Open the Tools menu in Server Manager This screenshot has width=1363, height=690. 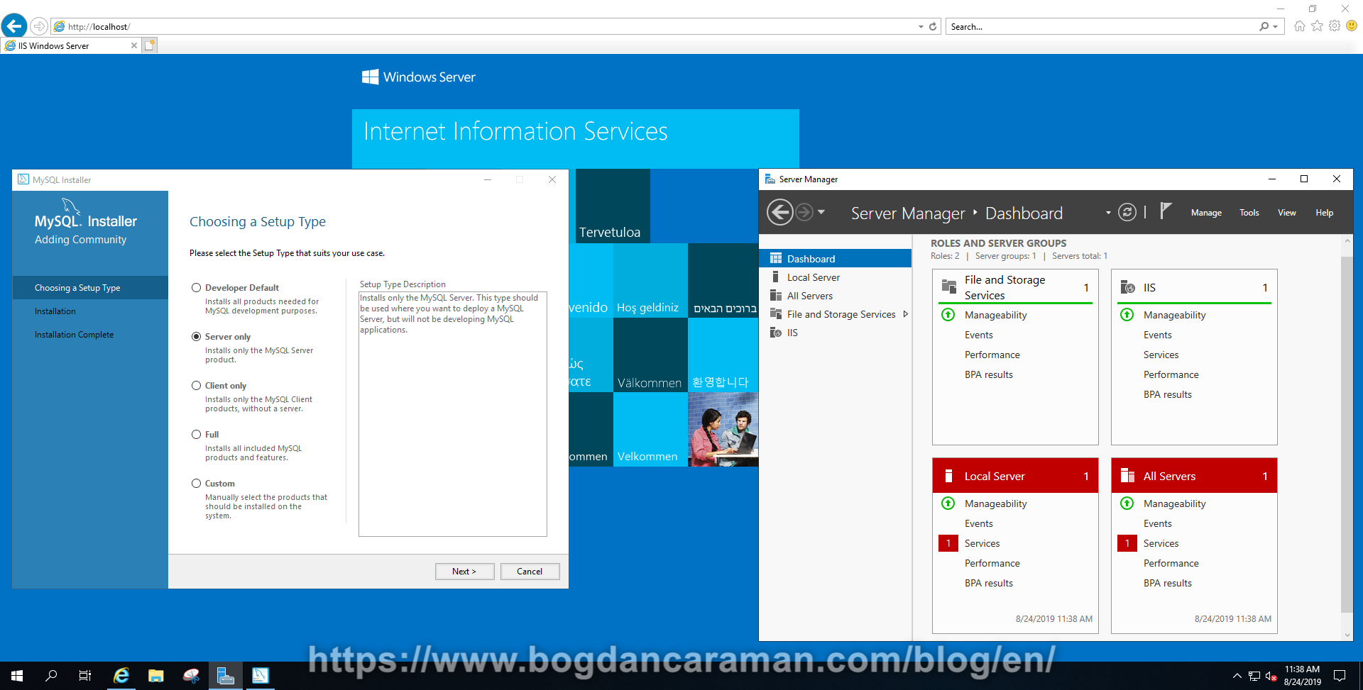pos(1249,213)
